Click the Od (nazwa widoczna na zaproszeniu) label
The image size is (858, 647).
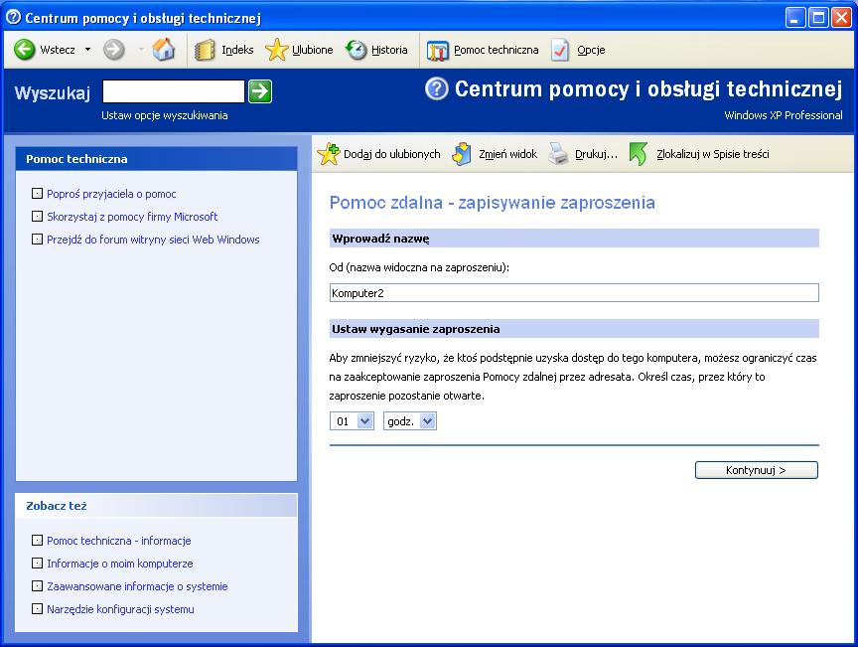(x=419, y=268)
